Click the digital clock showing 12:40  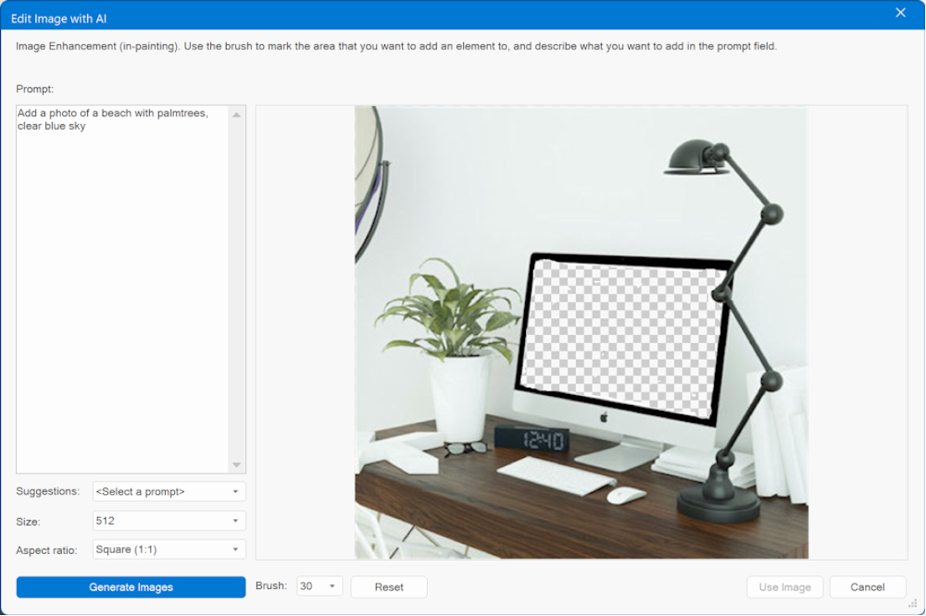tap(532, 439)
